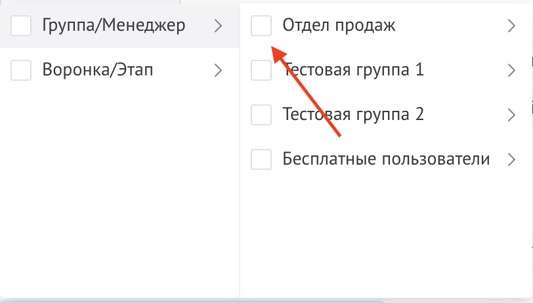Click empty space below Бесплатные пользователи
533x303 pixels.
click(386, 230)
